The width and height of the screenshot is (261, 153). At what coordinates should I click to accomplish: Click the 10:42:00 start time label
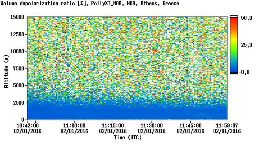pyautogui.click(x=27, y=128)
